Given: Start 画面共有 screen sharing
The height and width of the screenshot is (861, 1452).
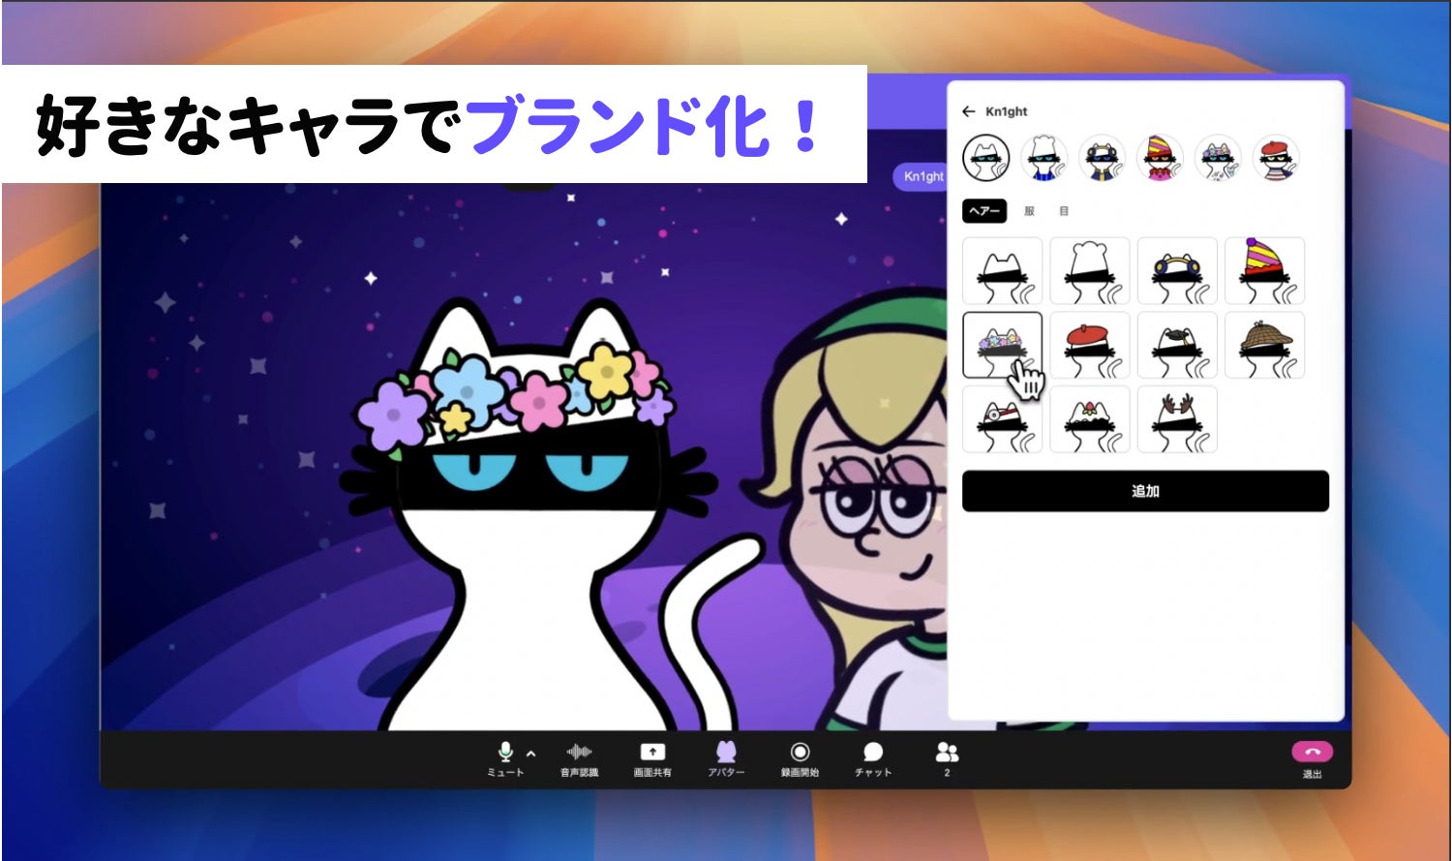Looking at the screenshot, I should point(652,758).
